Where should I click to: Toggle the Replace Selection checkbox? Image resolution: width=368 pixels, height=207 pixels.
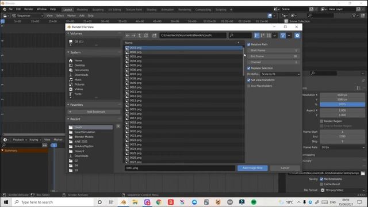(x=249, y=68)
